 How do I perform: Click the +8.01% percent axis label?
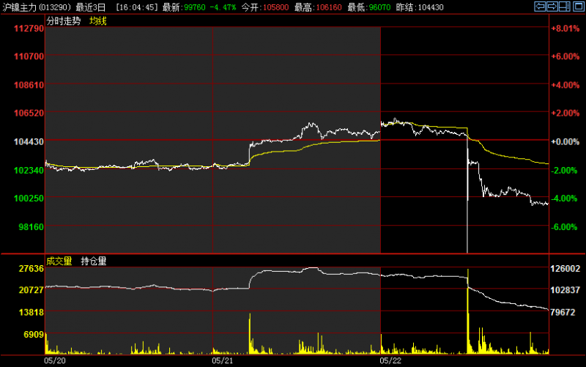coord(565,29)
